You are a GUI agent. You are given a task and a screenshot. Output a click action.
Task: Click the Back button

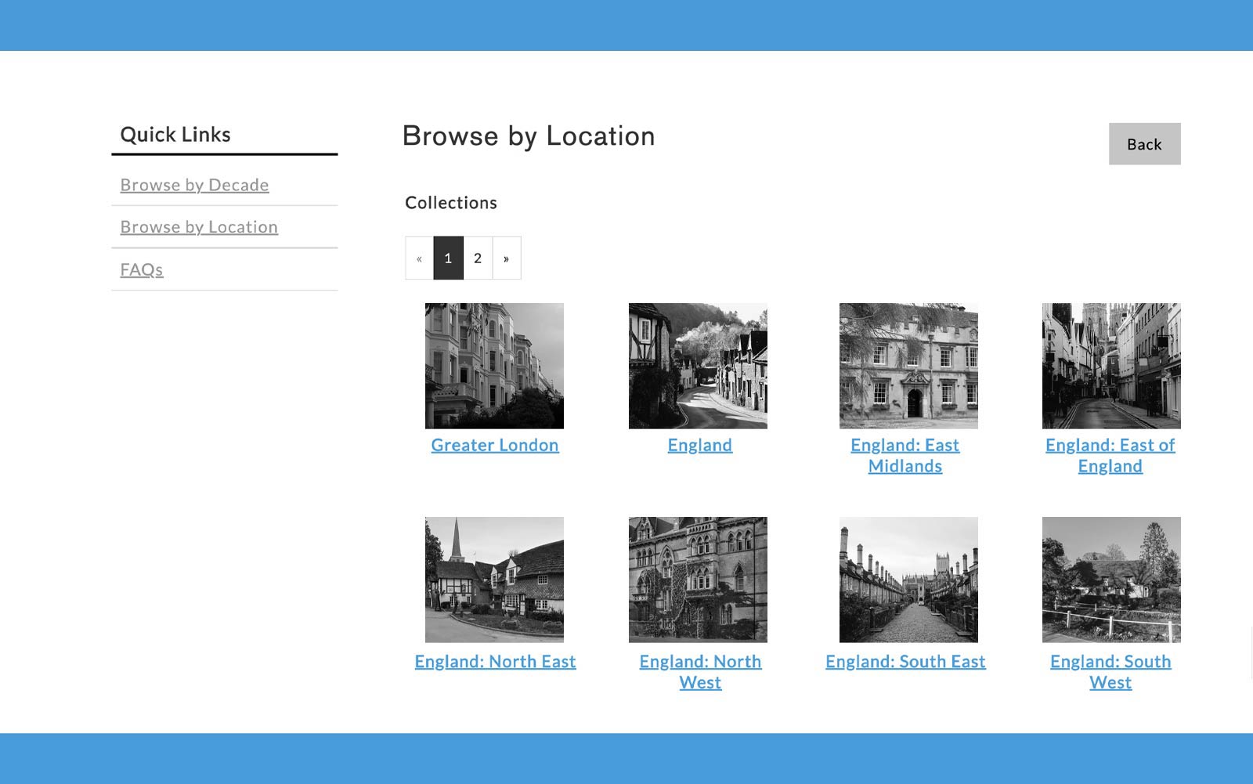coord(1143,144)
